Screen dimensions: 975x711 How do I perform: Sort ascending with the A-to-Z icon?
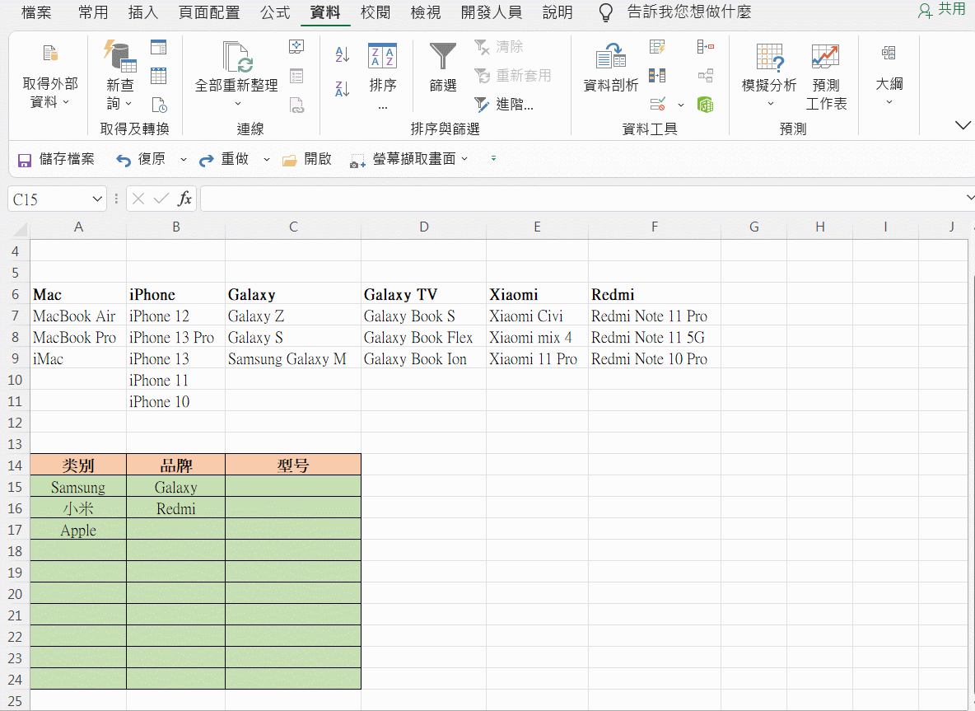342,54
